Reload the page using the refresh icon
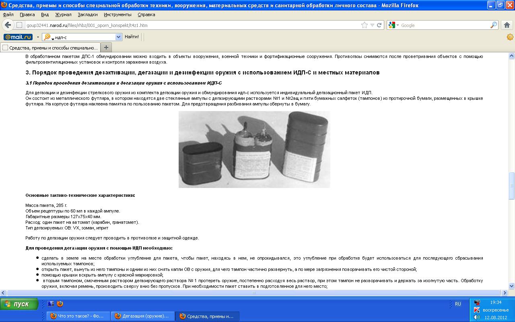This screenshot has height=322, width=515. 379,25
